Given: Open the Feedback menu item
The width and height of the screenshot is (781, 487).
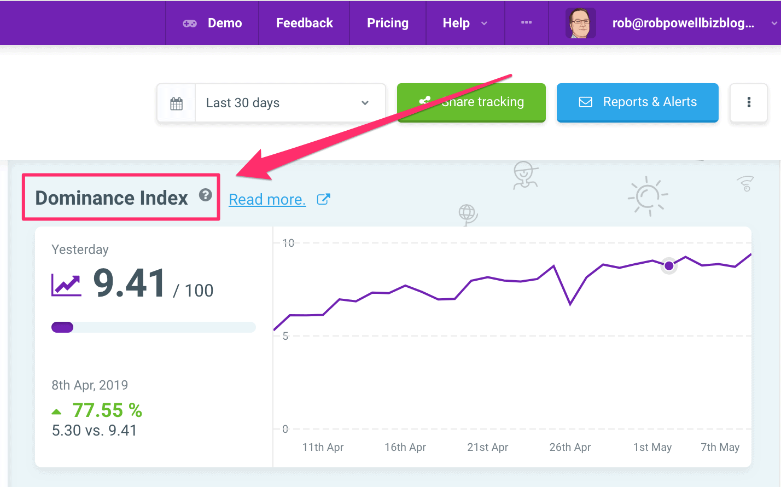Looking at the screenshot, I should 304,23.
